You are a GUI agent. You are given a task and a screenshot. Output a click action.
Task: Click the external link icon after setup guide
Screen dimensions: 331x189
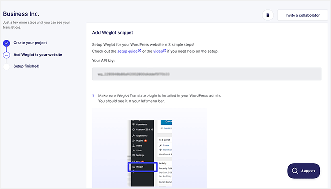(139, 51)
